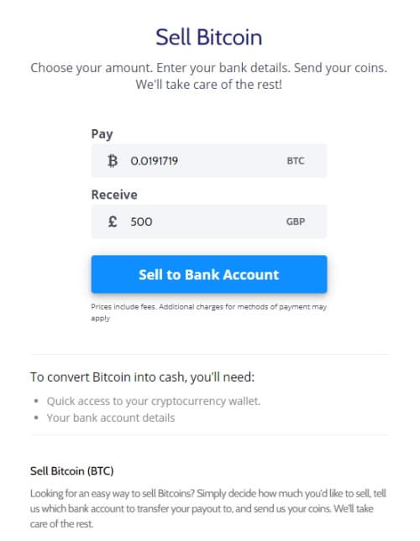Click the pound sterling icon in Receive field
Screen dimensions: 420x541
113,221
